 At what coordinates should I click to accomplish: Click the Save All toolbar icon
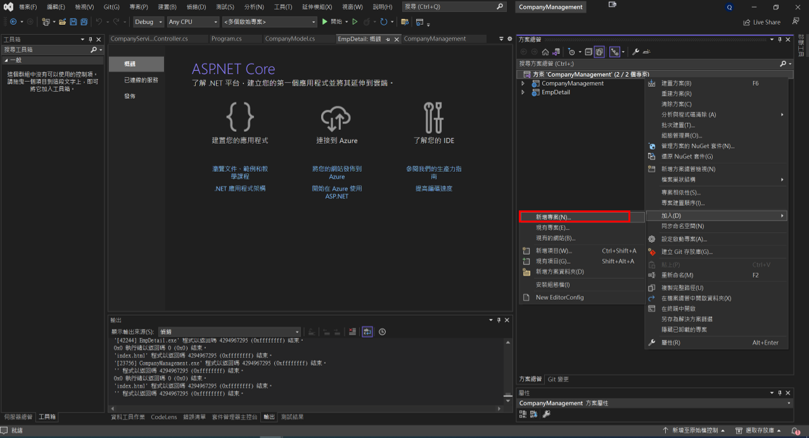pyautogui.click(x=84, y=22)
